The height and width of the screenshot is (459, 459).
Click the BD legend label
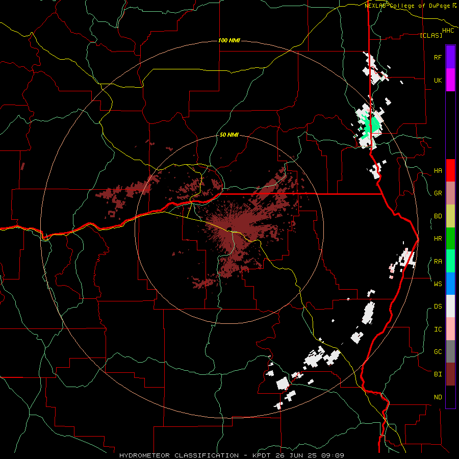[x=438, y=216]
